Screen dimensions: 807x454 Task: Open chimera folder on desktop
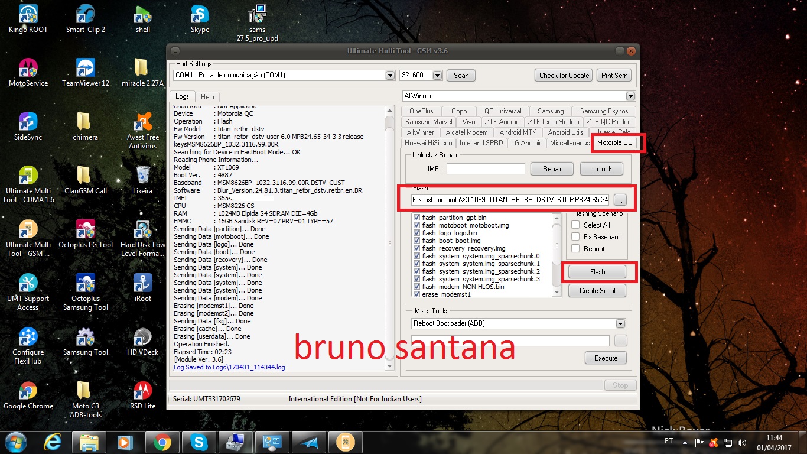[85, 126]
